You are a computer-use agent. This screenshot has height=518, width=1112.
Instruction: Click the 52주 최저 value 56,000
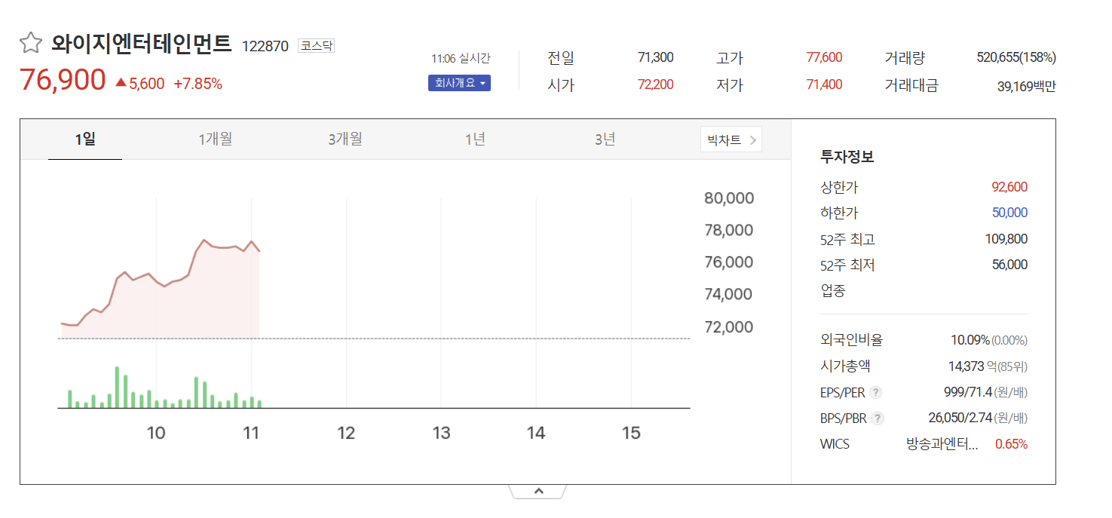[1009, 265]
